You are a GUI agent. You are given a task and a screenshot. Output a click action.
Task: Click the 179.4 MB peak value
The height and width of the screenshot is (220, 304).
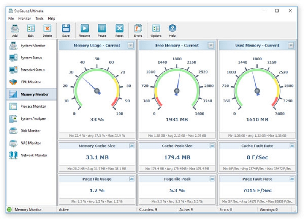177,157
